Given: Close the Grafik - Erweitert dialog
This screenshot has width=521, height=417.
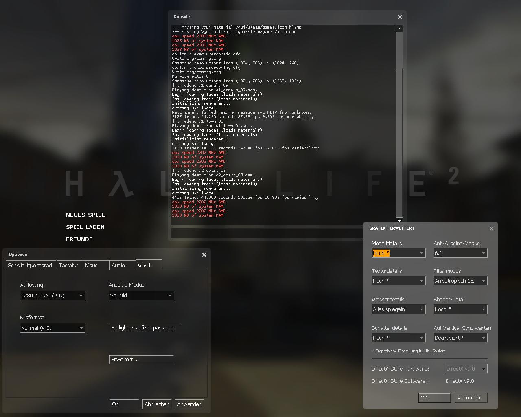Looking at the screenshot, I should (x=491, y=228).
